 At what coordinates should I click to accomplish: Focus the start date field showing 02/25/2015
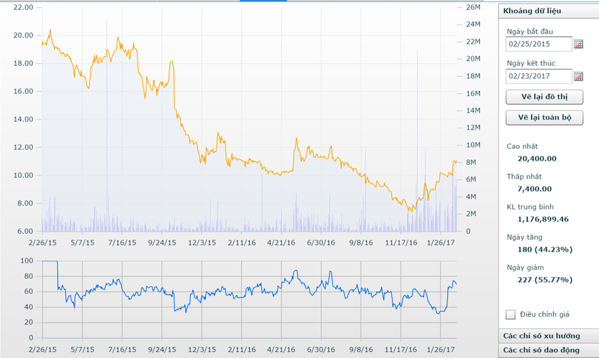click(x=539, y=44)
